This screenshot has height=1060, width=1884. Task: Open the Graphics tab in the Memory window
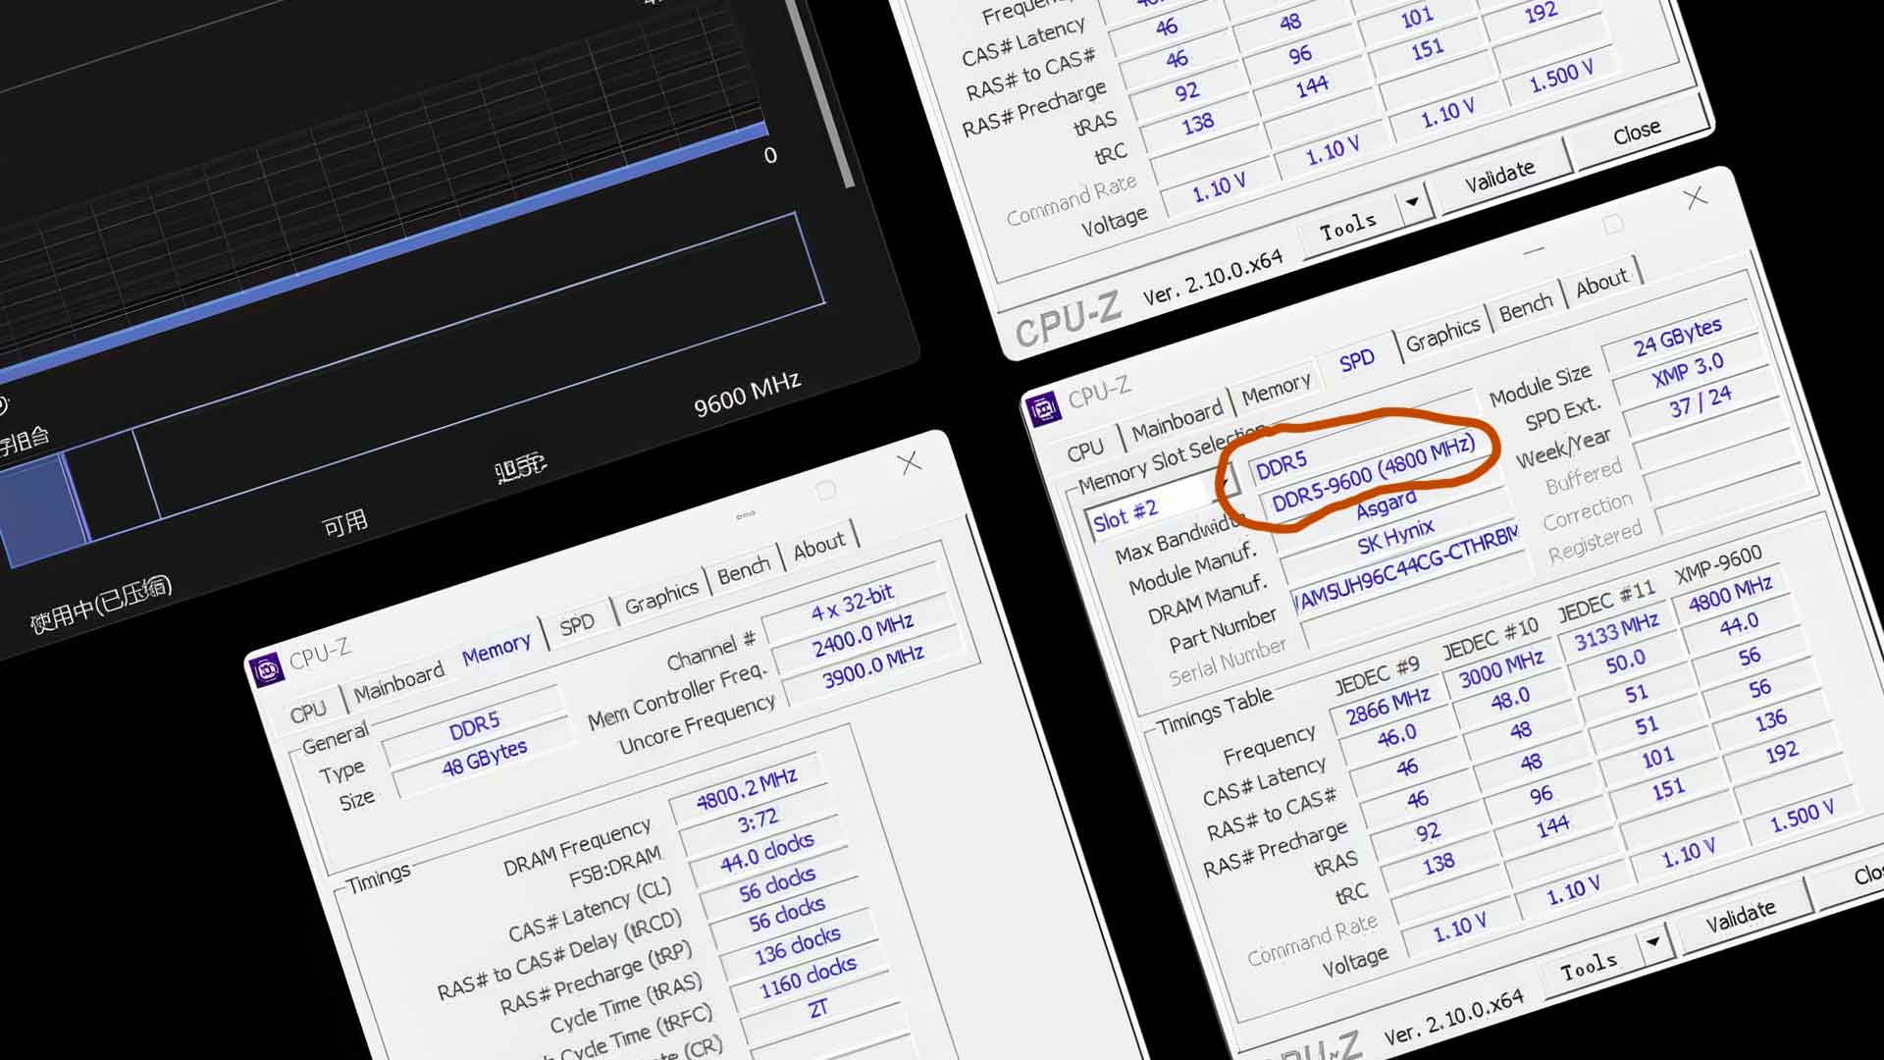click(x=661, y=596)
